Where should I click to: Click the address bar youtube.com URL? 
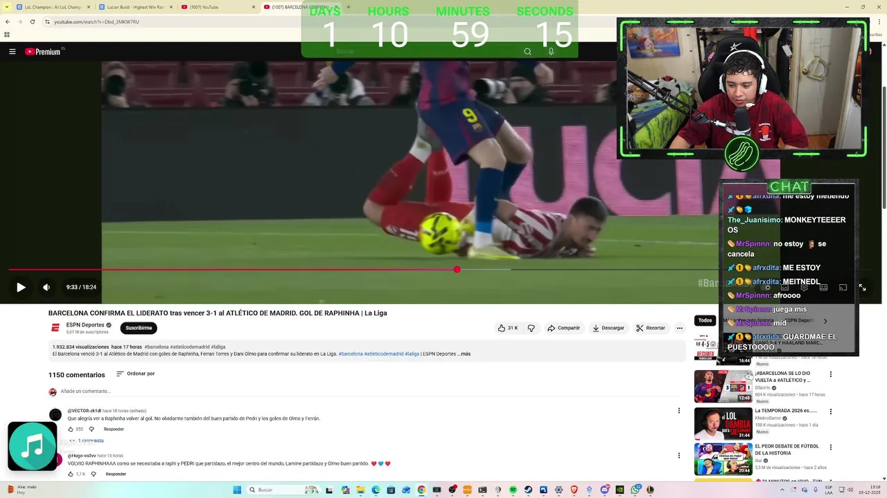click(x=96, y=22)
